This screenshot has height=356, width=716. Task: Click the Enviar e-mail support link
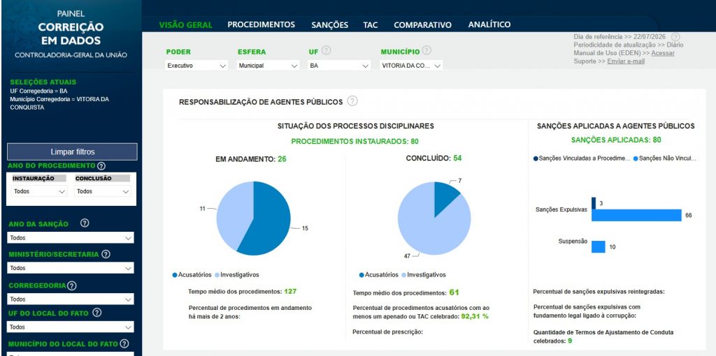(x=626, y=61)
